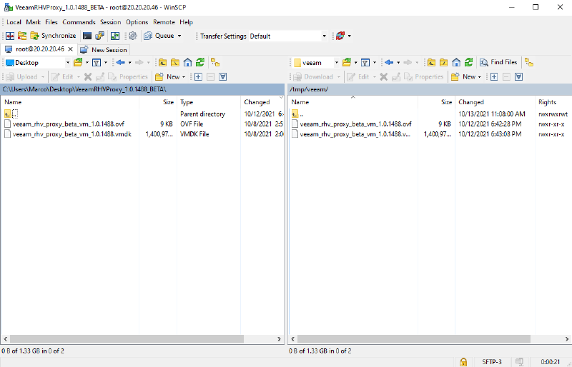
Task: Click remote panel open directory icon
Action: [x=347, y=63]
